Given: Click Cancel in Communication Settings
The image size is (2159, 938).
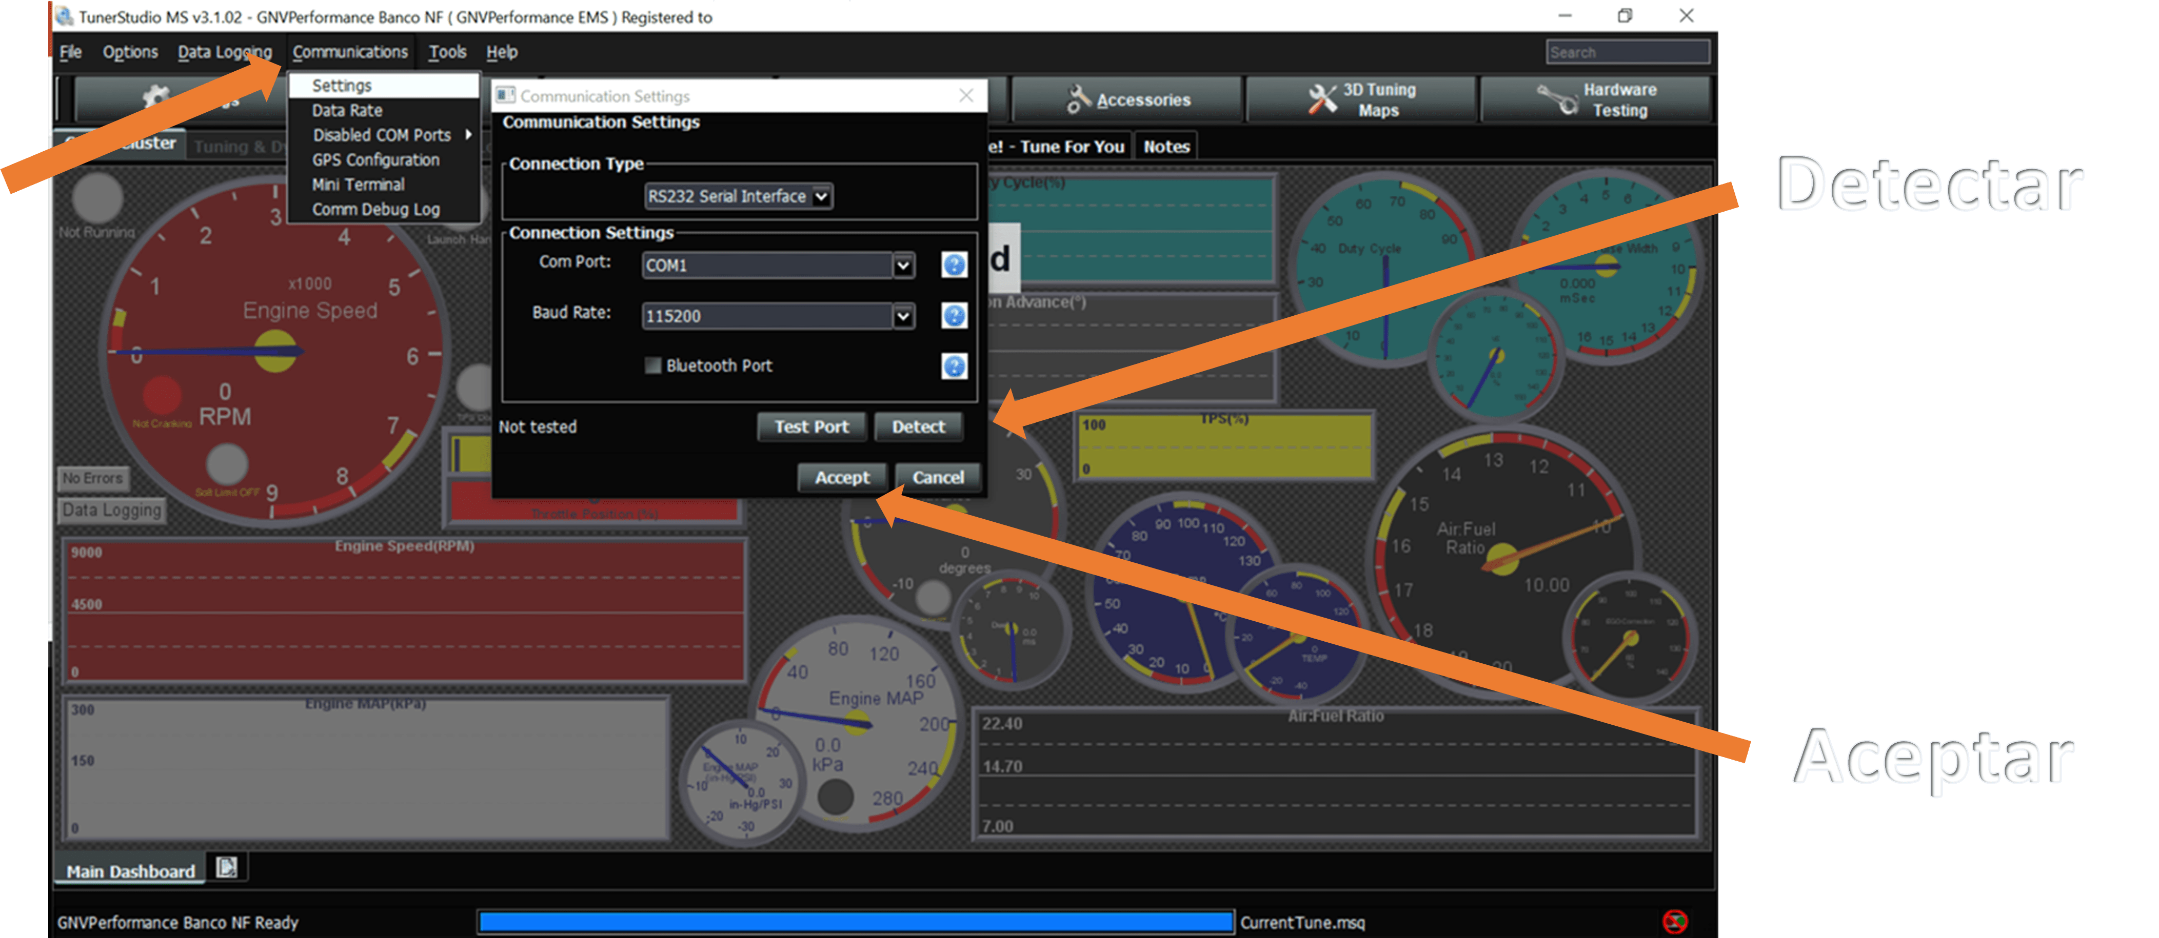Looking at the screenshot, I should [x=938, y=477].
